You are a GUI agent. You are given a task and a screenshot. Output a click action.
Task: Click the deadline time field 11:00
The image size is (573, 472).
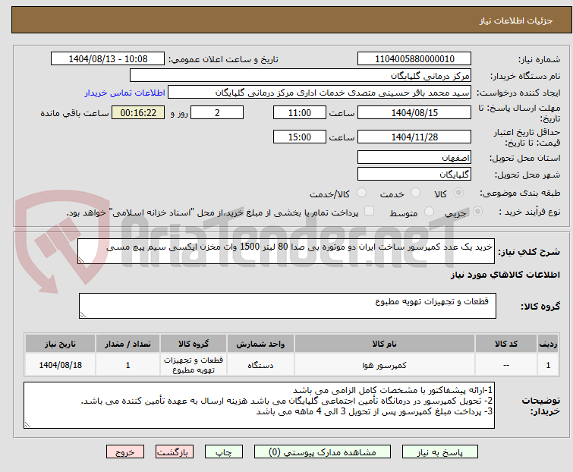(x=299, y=112)
